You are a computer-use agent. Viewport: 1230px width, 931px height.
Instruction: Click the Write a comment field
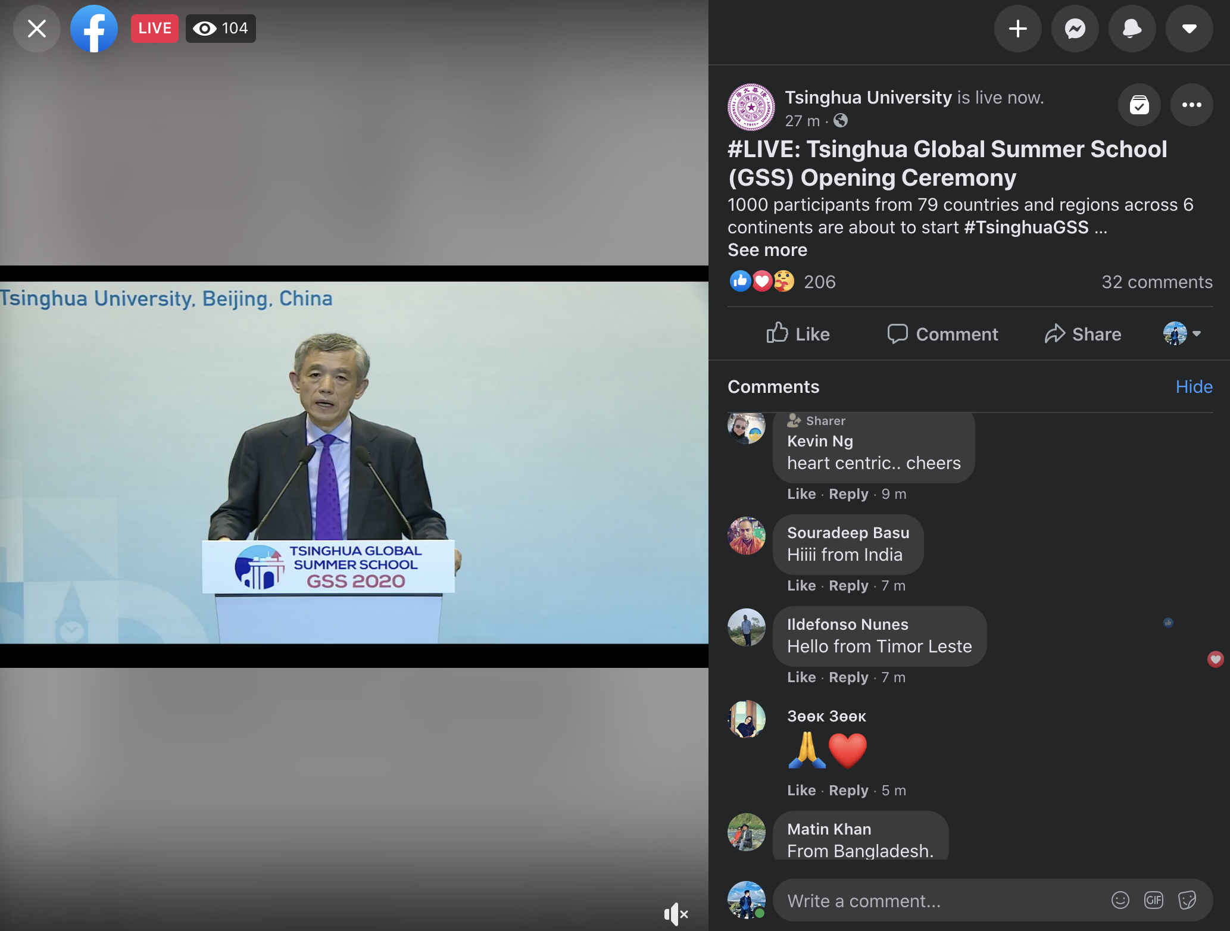pyautogui.click(x=941, y=901)
